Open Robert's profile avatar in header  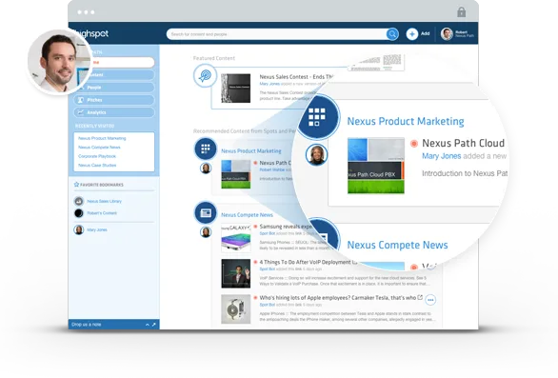pos(447,34)
